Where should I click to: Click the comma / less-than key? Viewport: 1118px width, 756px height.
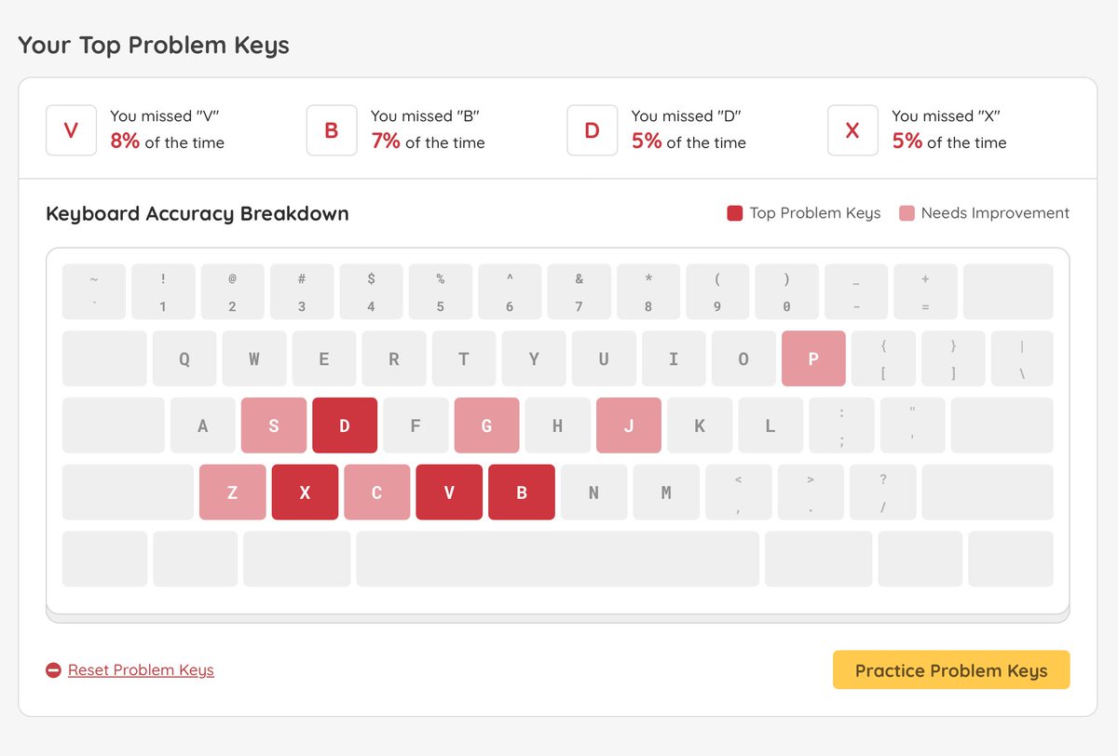(x=738, y=493)
